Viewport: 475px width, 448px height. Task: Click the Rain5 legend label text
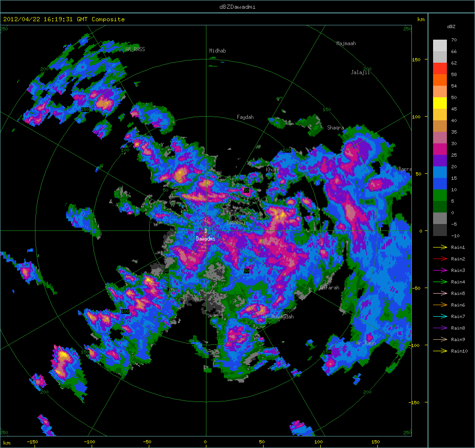pyautogui.click(x=458, y=294)
